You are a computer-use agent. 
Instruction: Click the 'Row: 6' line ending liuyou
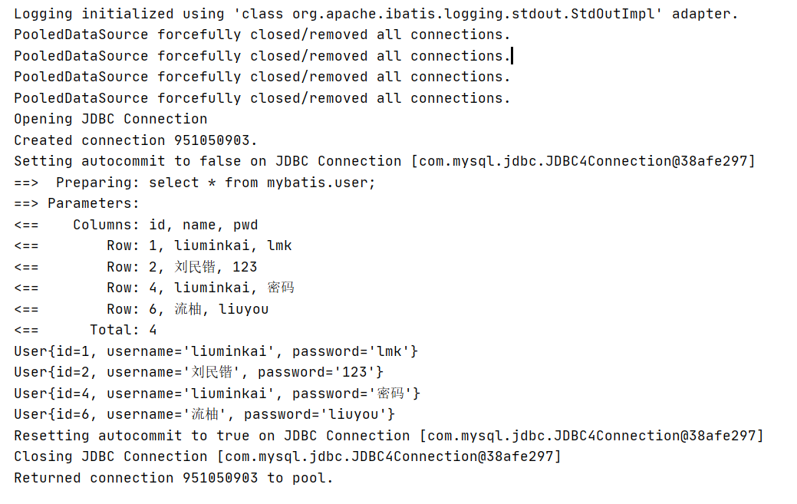tap(141, 309)
